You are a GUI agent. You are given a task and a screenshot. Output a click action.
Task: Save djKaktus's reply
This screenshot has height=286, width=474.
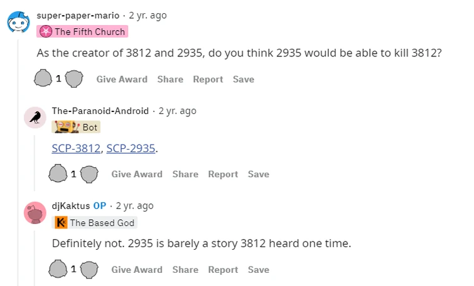[258, 270]
